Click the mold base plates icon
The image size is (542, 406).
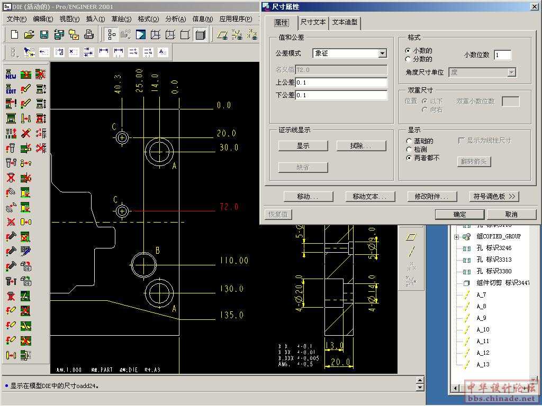click(11, 118)
